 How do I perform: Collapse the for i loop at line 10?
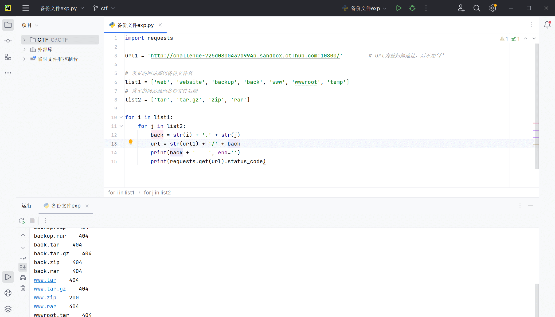[121, 117]
